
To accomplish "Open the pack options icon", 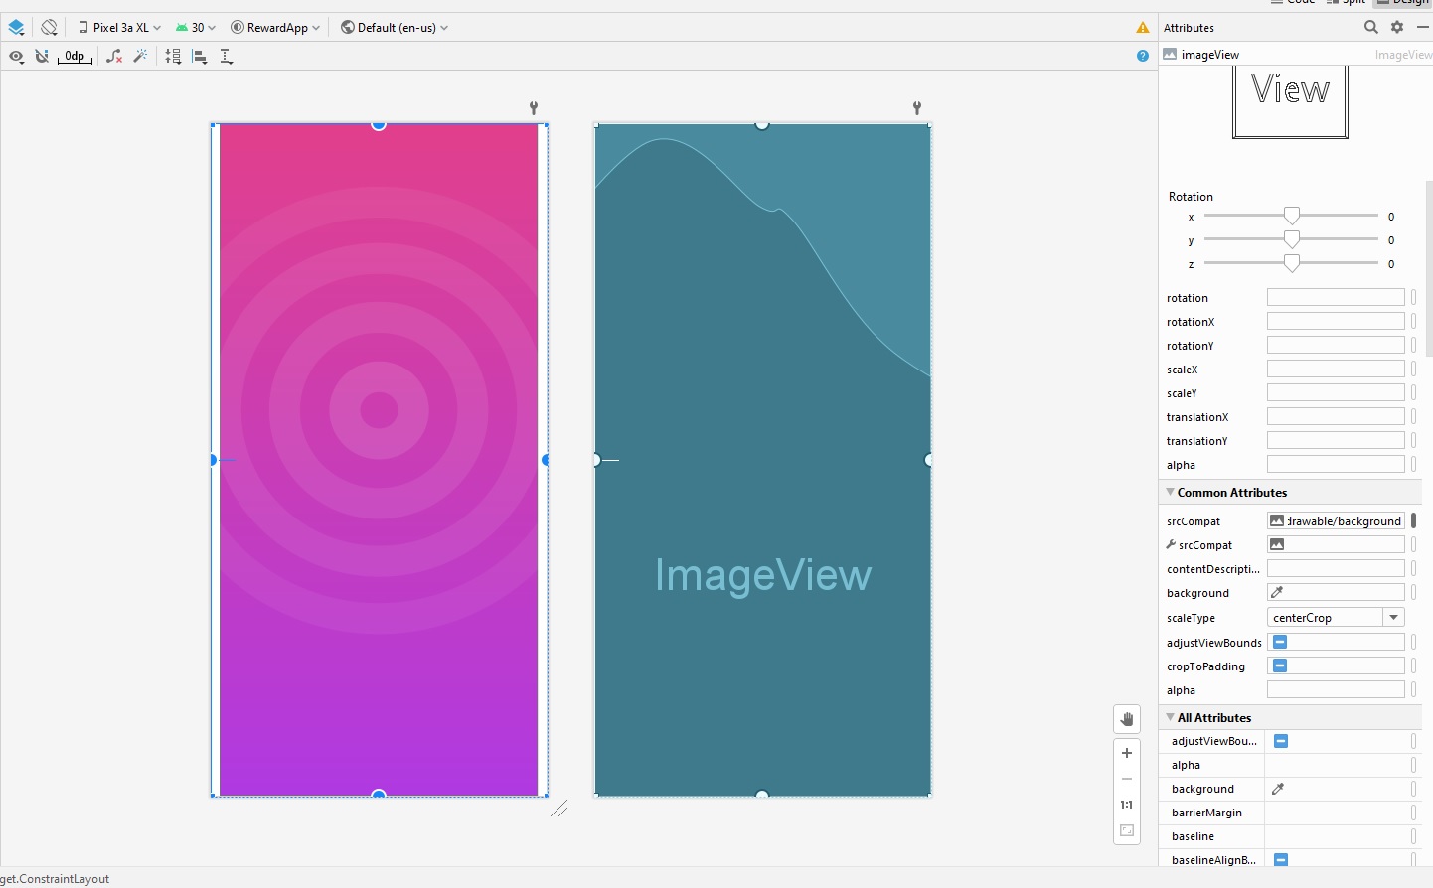I will (173, 57).
